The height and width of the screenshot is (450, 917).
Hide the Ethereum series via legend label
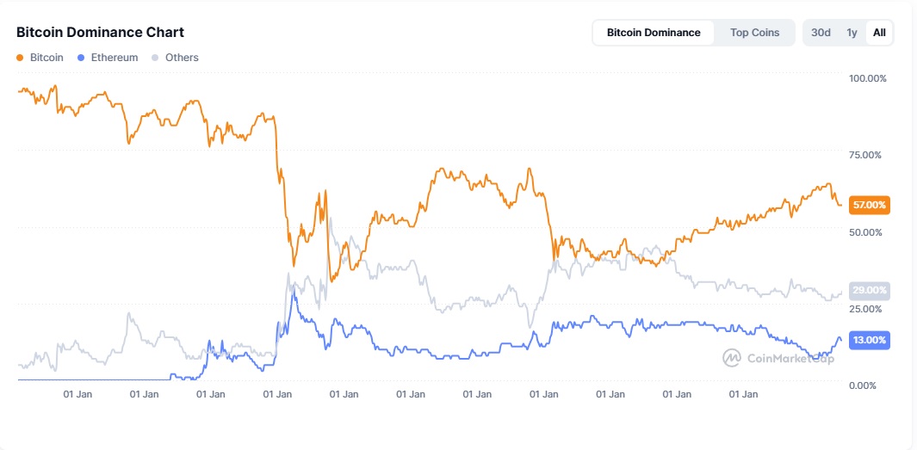pyautogui.click(x=115, y=58)
